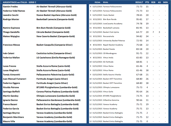The height and width of the screenshot is (126, 171).
Task: Click the RESULT column header
Action: pos(139,2)
